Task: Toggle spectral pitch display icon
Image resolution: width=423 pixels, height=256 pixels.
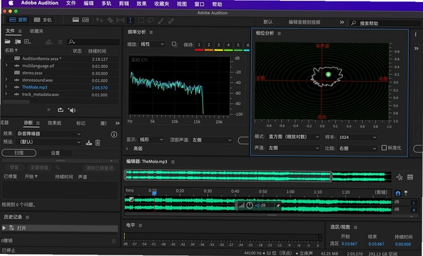Action: pos(85,20)
